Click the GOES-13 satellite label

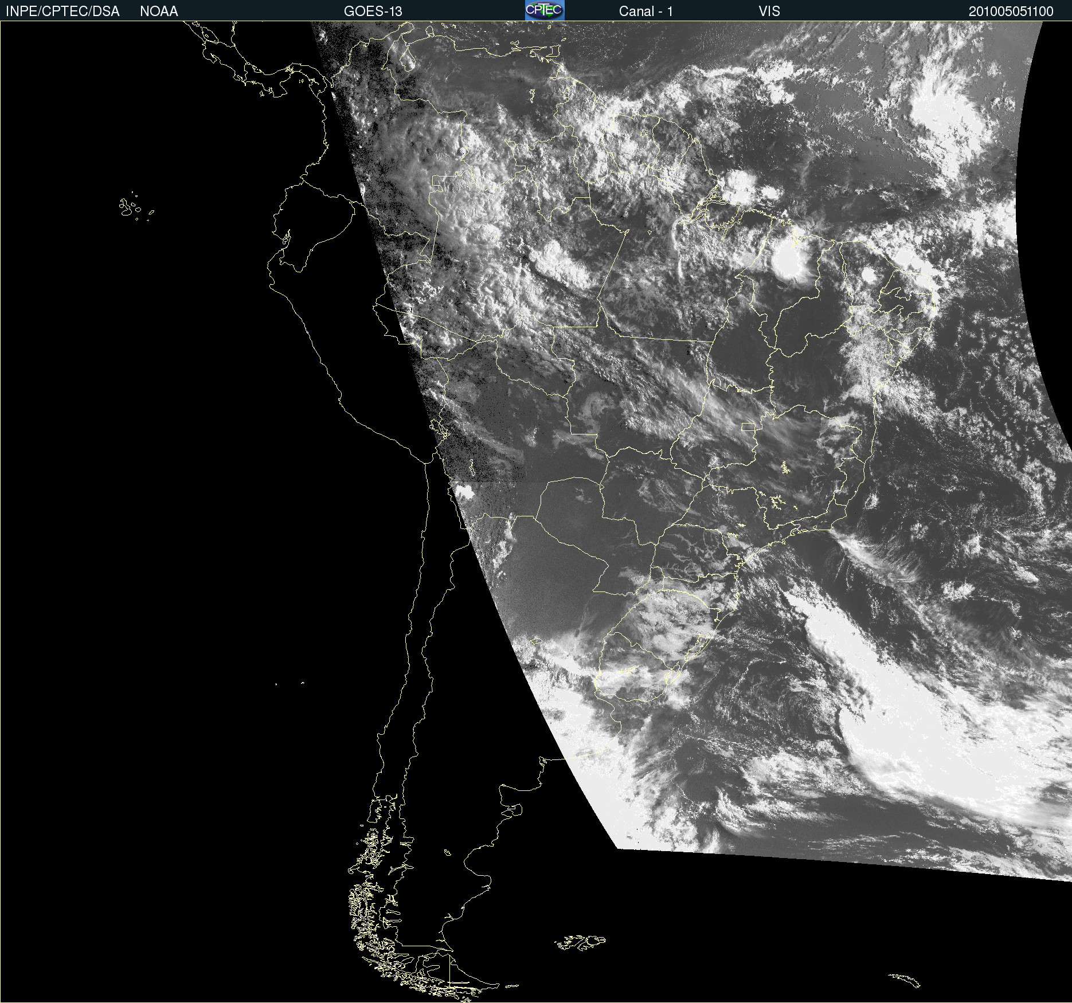[373, 11]
